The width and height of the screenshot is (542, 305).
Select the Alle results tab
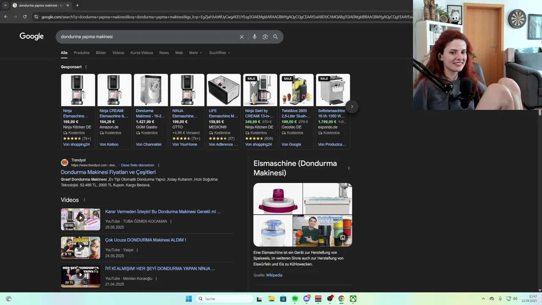pos(64,53)
